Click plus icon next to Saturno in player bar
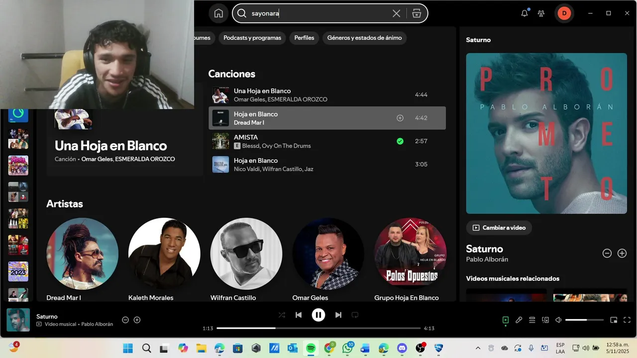This screenshot has width=637, height=358. tap(137, 320)
